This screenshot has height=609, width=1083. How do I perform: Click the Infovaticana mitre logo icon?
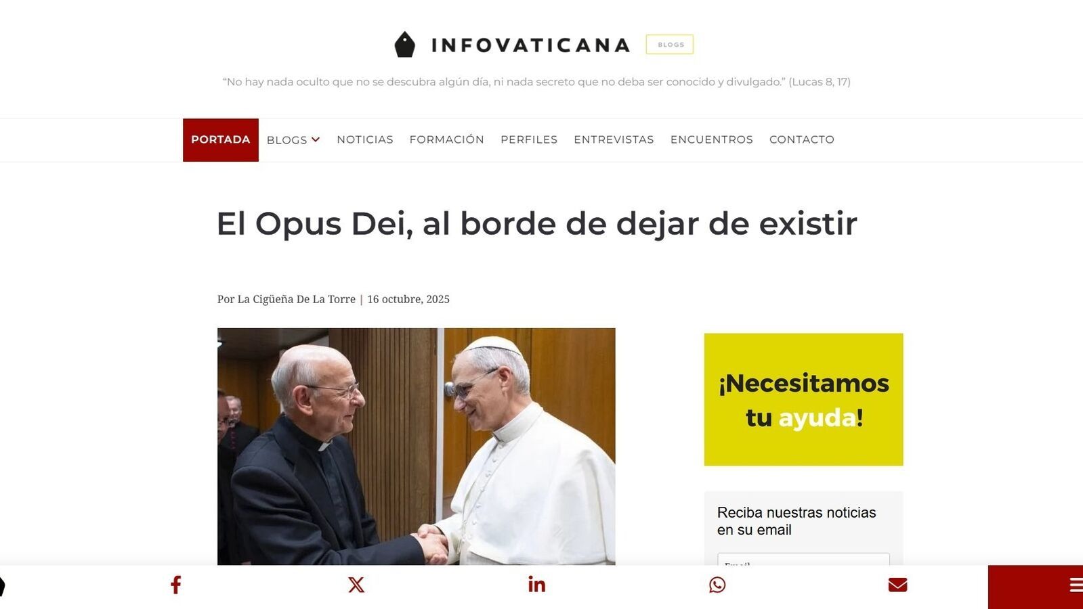pos(404,45)
